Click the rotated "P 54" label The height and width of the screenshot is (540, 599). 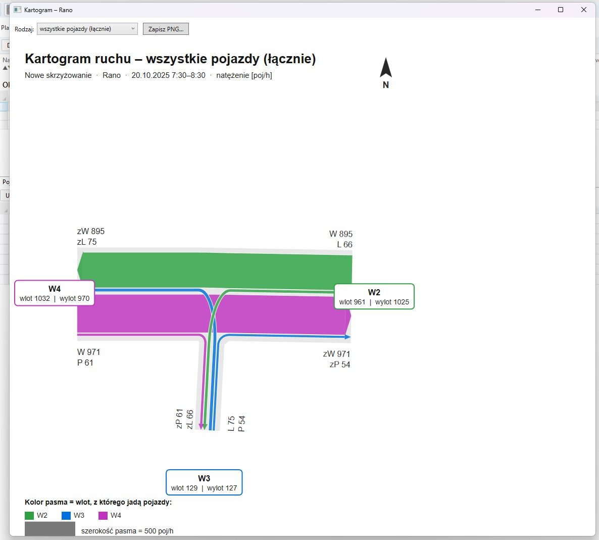[241, 424]
